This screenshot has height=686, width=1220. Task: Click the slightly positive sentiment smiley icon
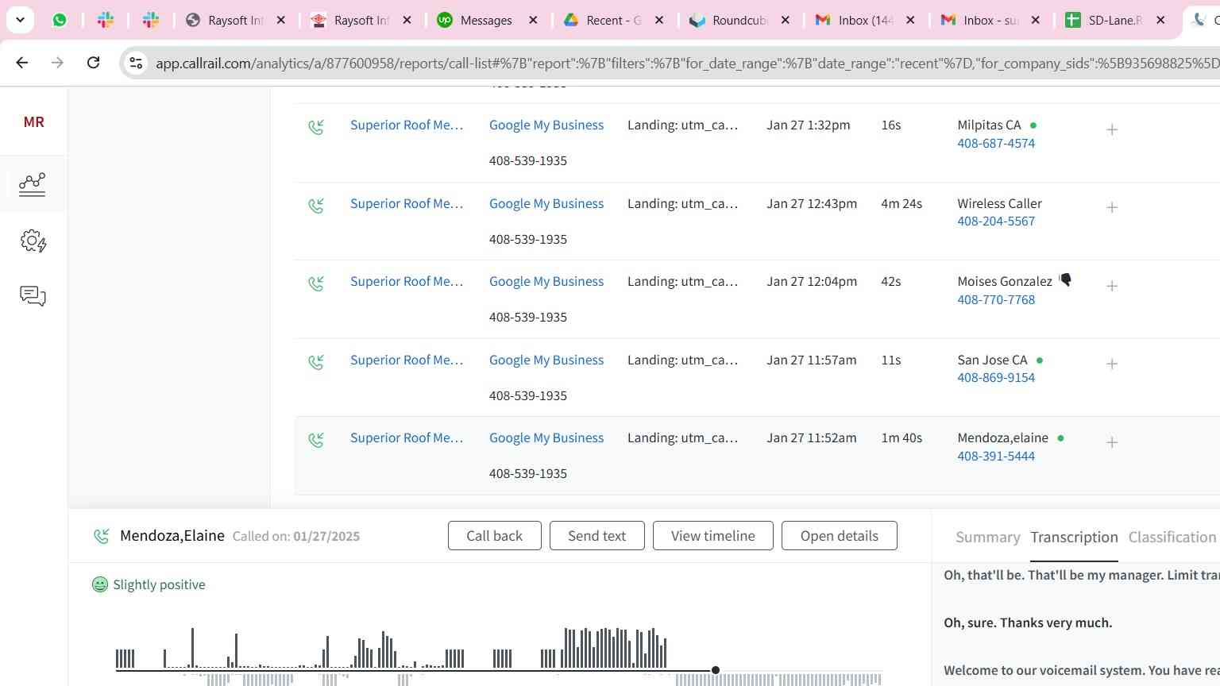[x=100, y=584]
